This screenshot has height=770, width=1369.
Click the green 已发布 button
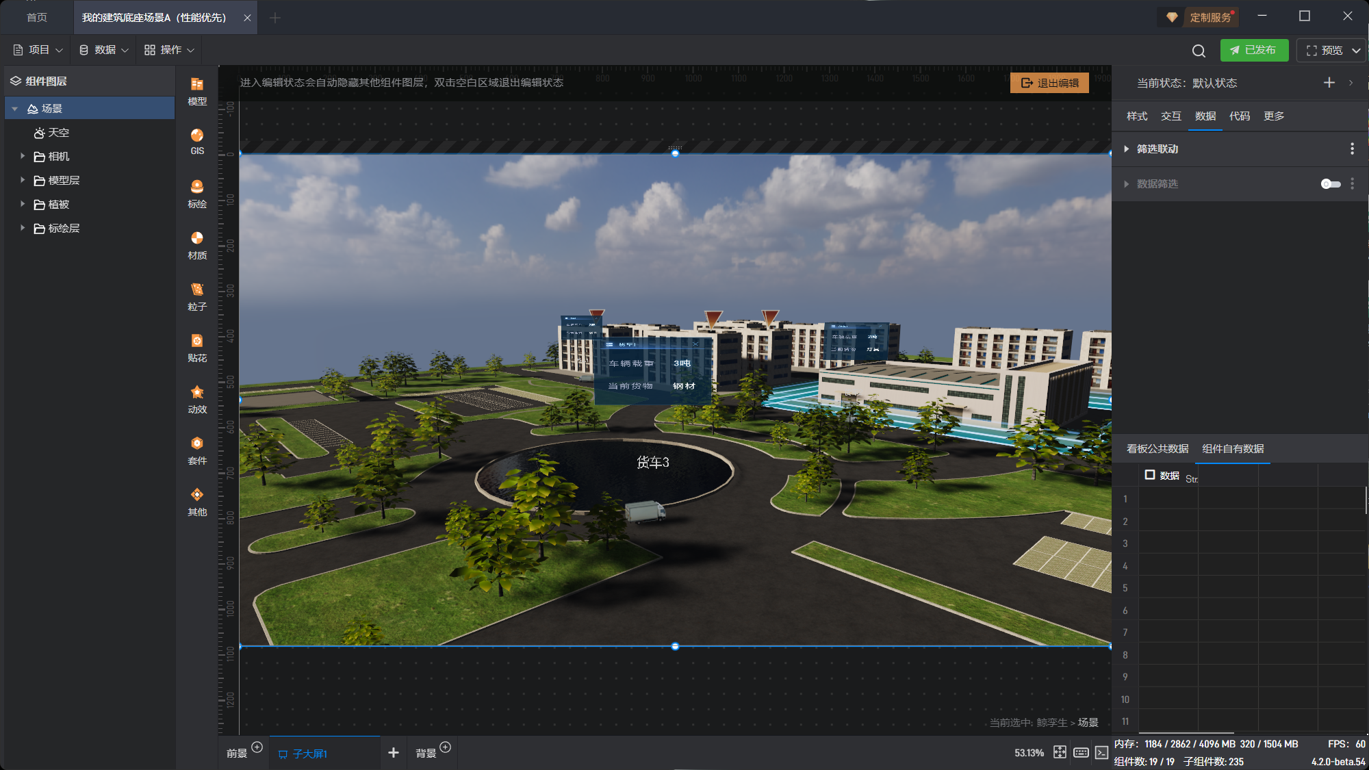1253,51
